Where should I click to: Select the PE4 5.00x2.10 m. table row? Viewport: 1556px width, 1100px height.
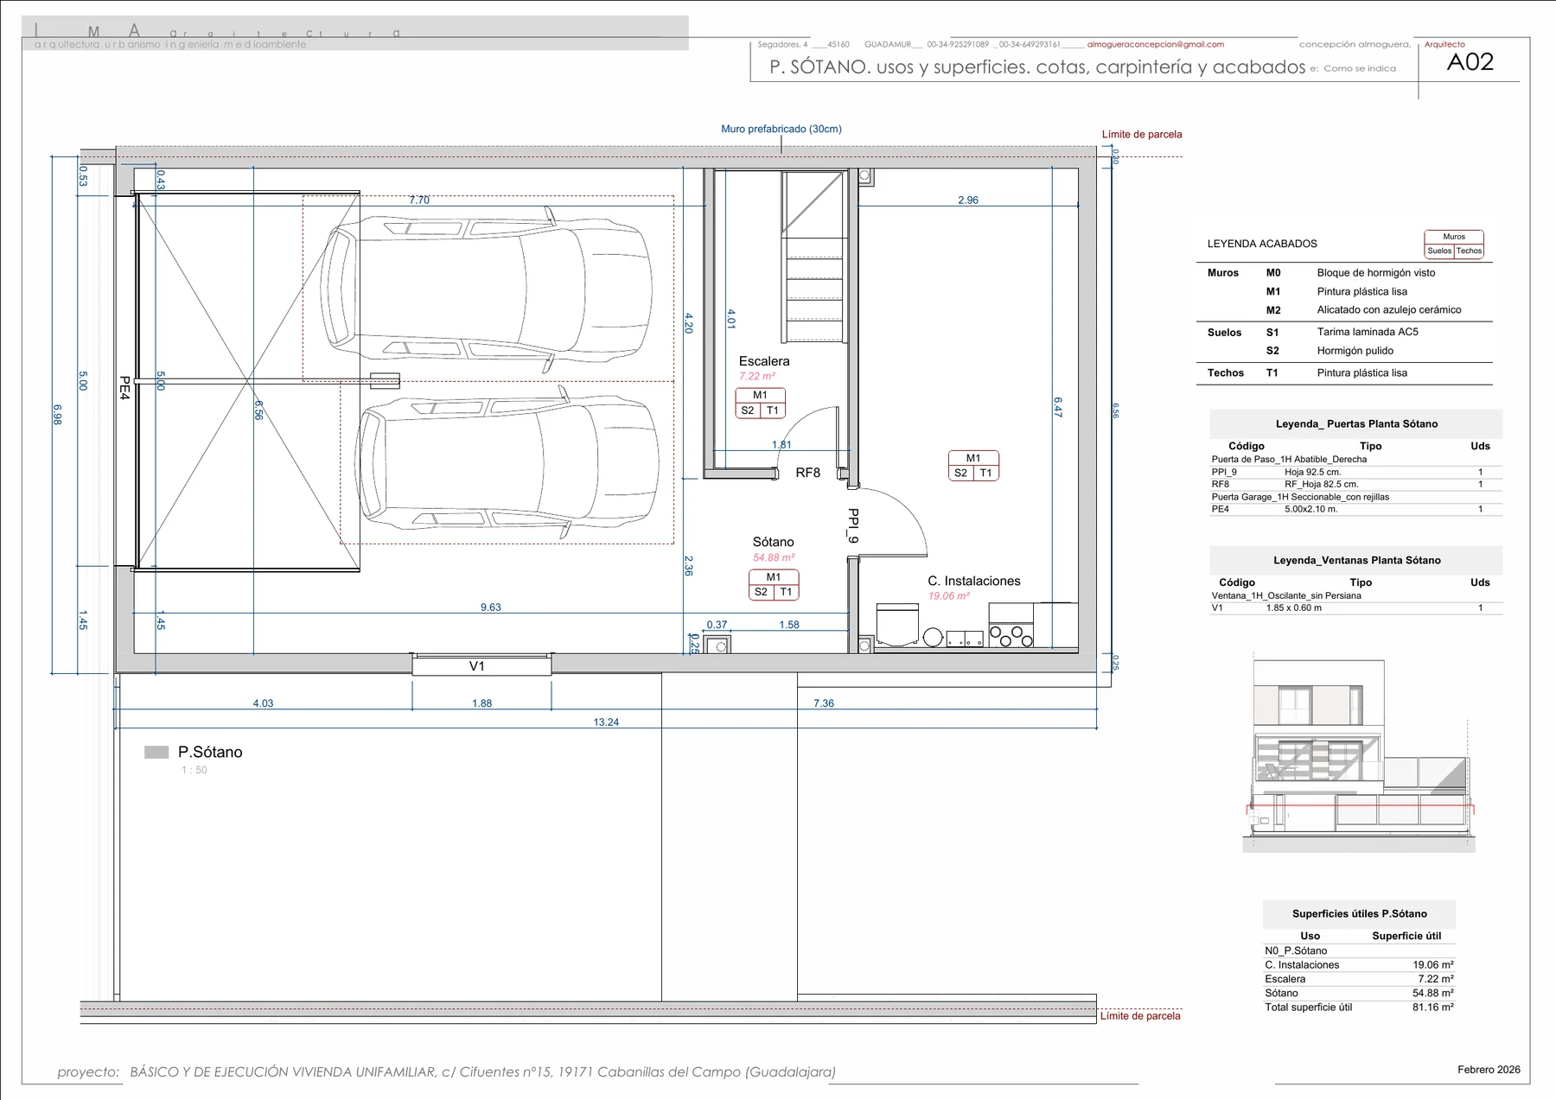(x=1355, y=509)
